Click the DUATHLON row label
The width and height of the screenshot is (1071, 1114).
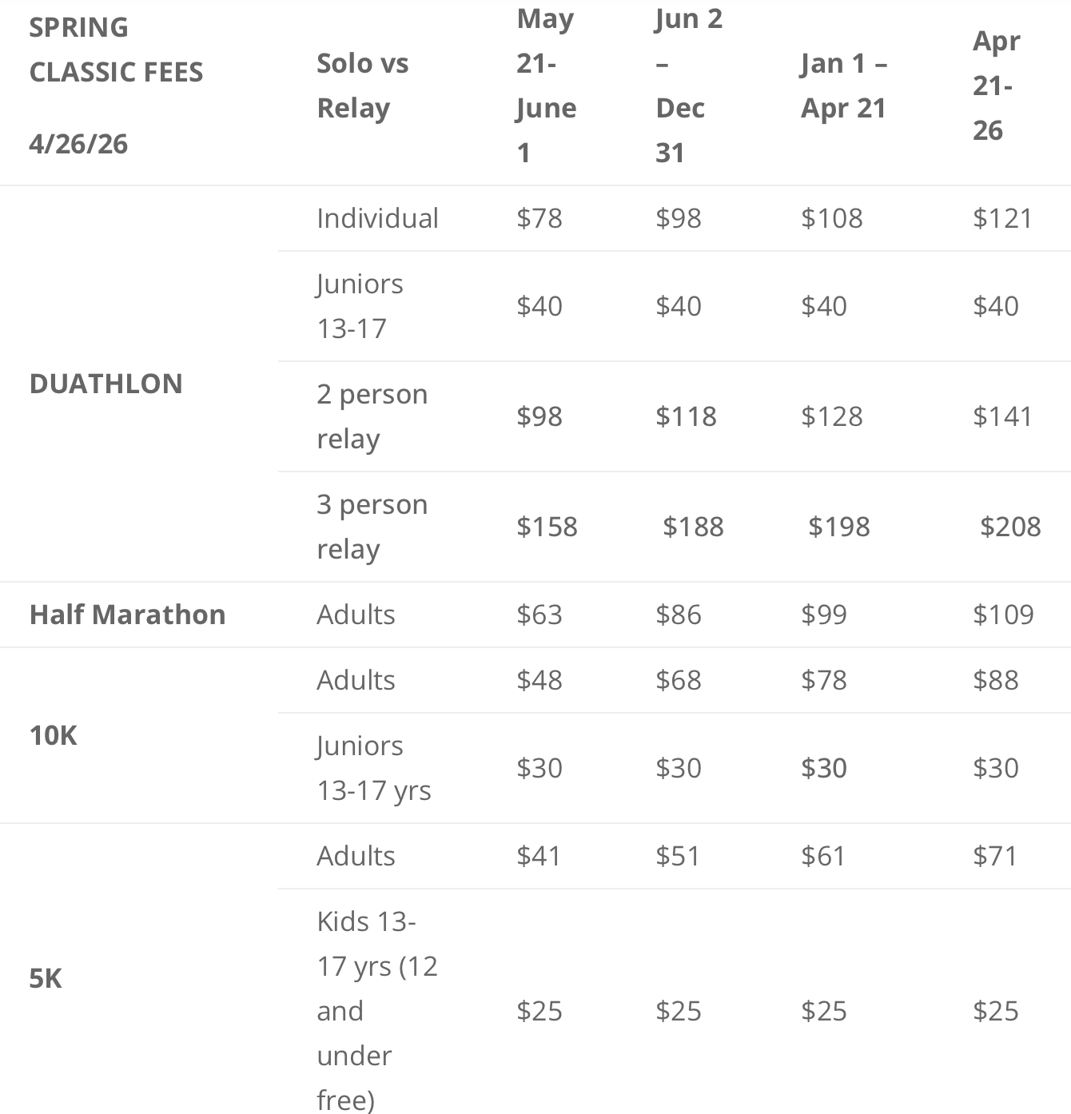[106, 384]
